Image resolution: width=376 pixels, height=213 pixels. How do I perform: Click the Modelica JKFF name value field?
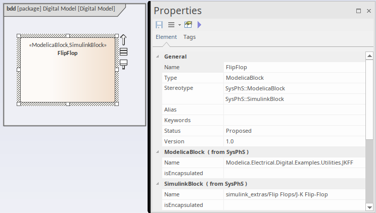[x=294, y=163]
